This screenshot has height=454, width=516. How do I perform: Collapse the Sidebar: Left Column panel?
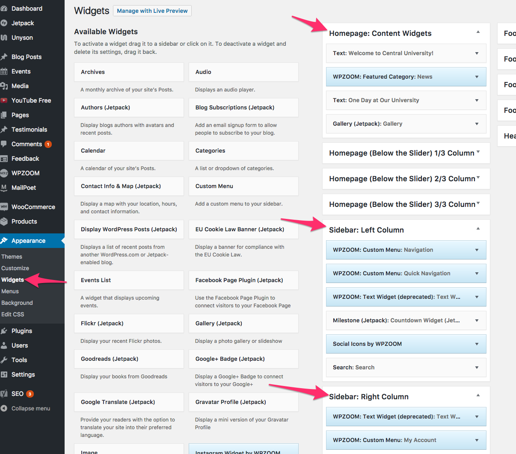(478, 229)
